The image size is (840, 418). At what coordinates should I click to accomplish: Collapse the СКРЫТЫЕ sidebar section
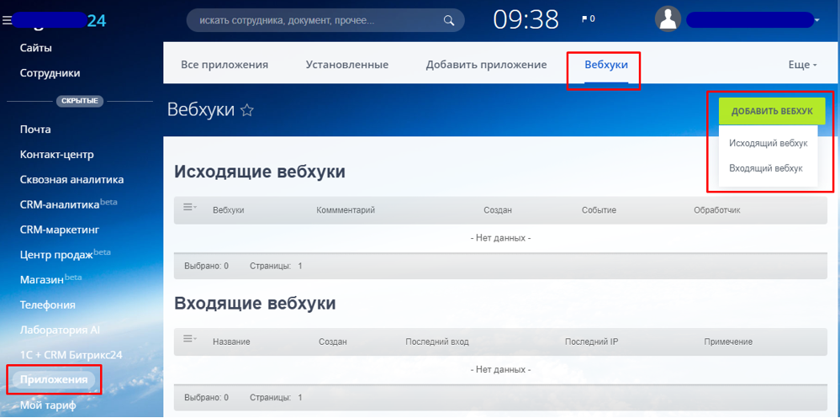[80, 101]
